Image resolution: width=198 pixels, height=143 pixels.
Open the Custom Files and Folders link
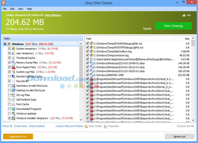point(69,126)
